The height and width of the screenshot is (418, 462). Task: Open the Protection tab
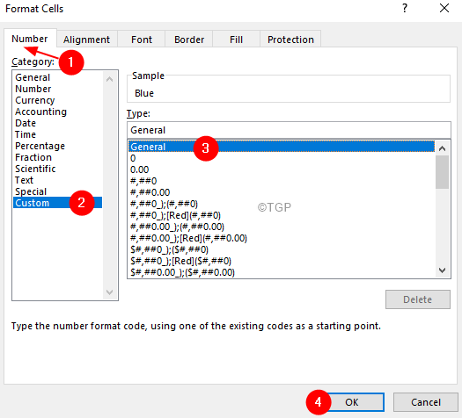[290, 40]
